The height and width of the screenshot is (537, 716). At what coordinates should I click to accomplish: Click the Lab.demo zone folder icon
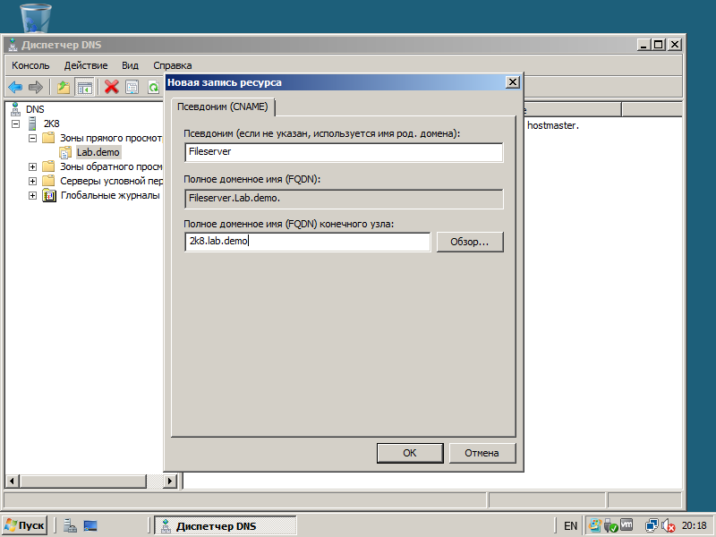pos(65,152)
